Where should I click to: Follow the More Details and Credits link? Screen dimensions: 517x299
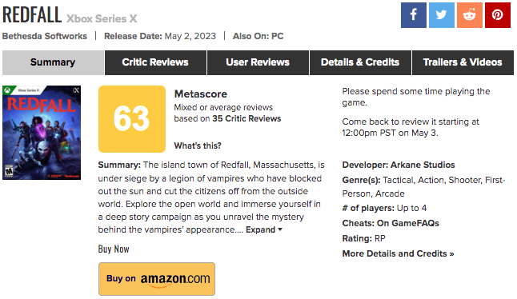click(x=398, y=253)
